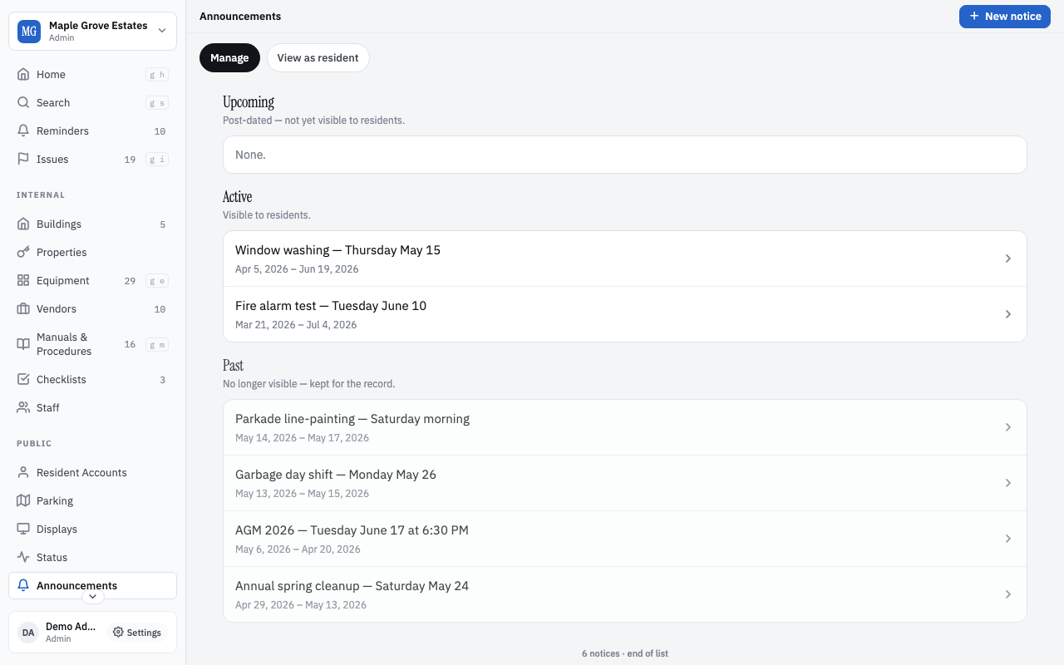Screen dimensions: 1064x665
Task: Click the Vendors briefcase icon
Action: 23,308
